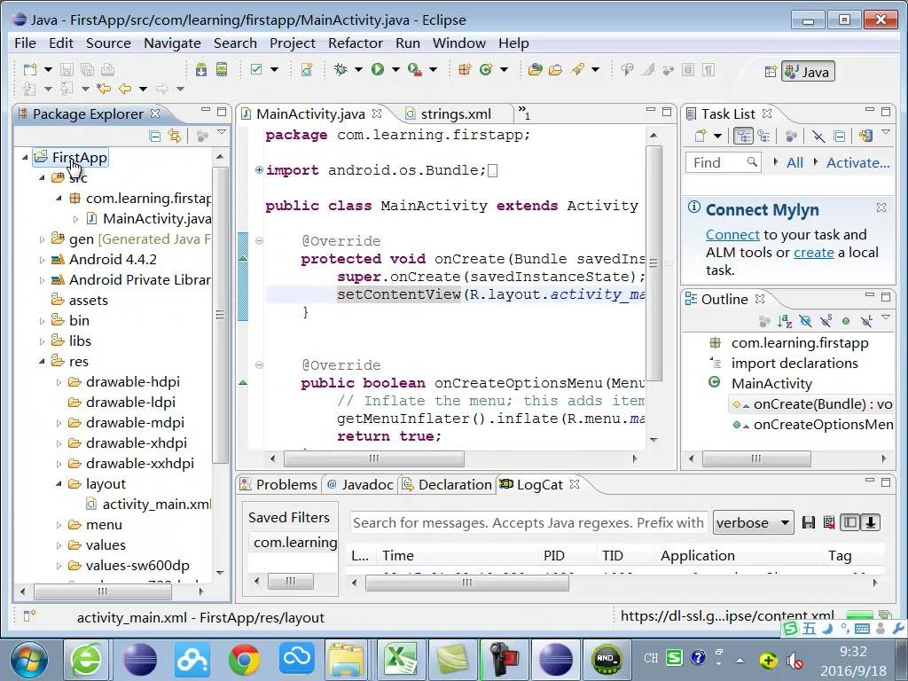
Task: Open the Project menu
Action: [293, 43]
